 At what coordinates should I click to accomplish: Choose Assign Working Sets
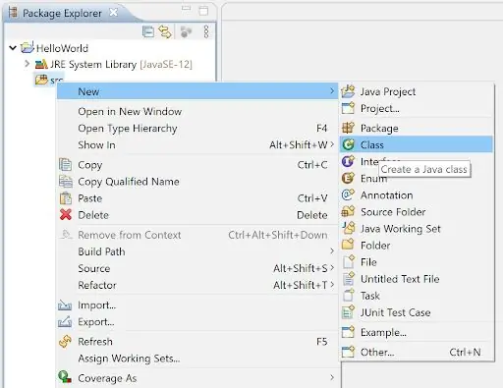pyautogui.click(x=197, y=359)
